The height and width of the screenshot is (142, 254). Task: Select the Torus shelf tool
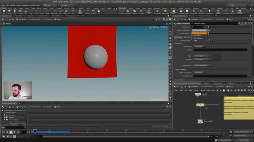click(x=20, y=11)
